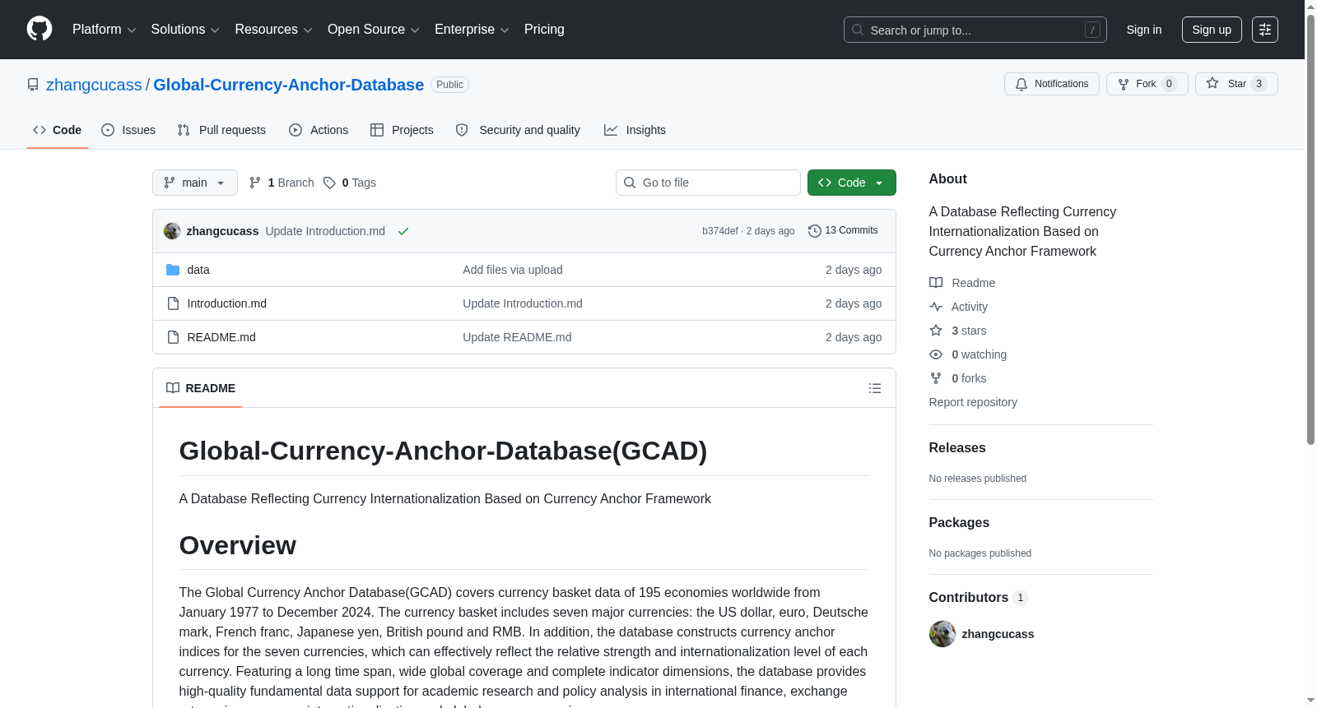Expand the Open Source menu

tap(374, 30)
